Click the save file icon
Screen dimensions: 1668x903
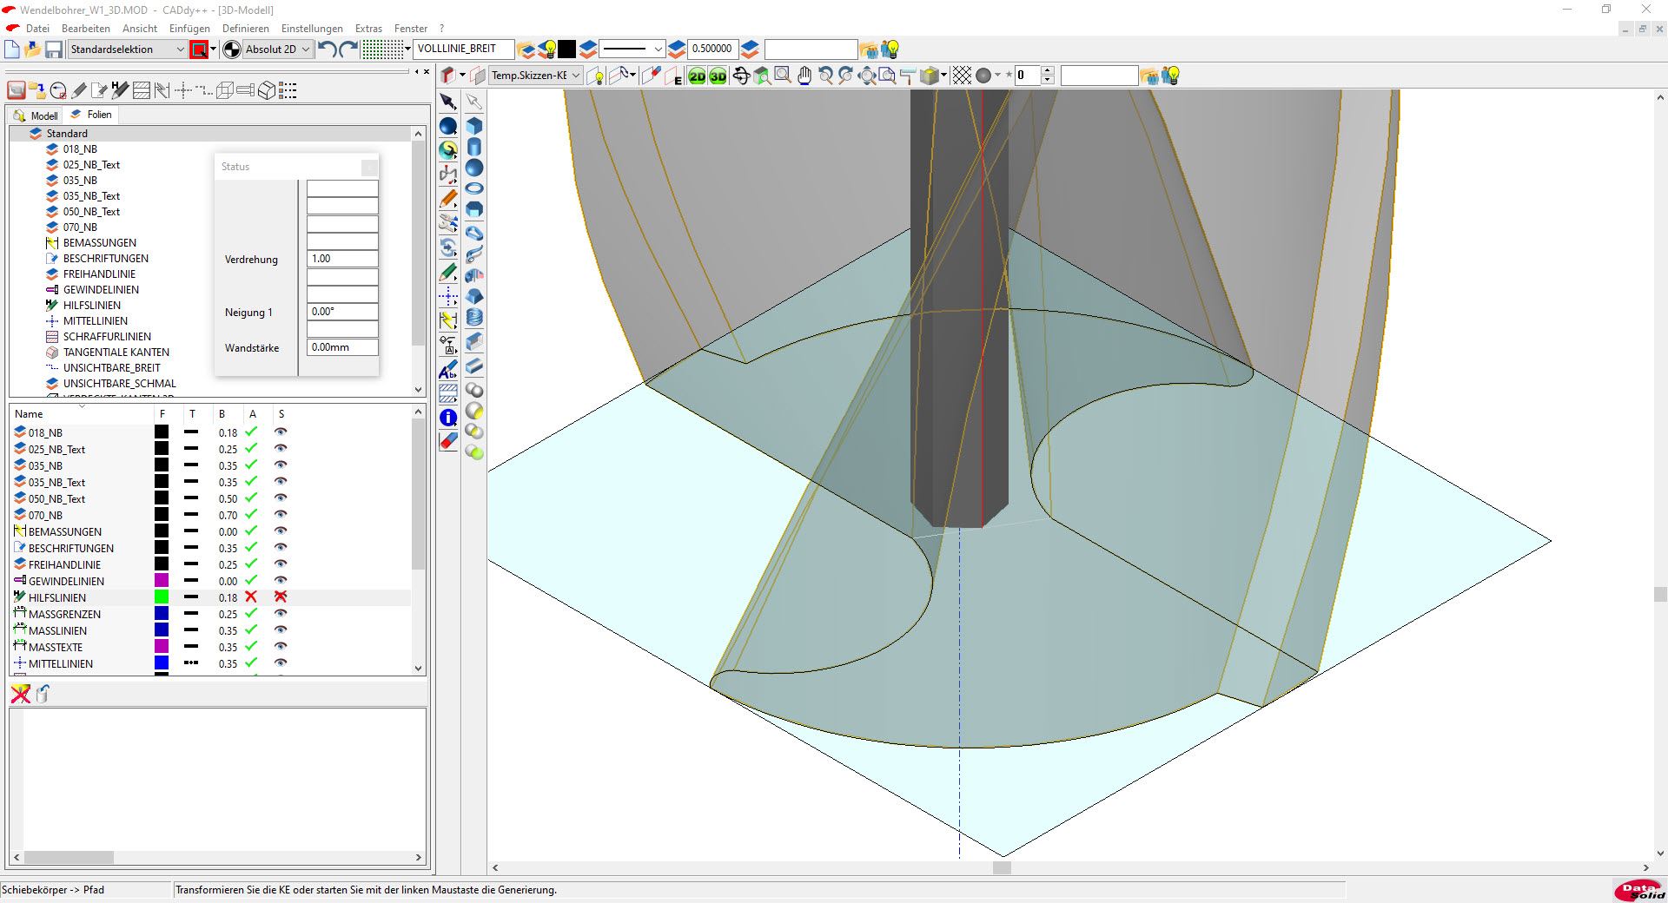point(54,49)
